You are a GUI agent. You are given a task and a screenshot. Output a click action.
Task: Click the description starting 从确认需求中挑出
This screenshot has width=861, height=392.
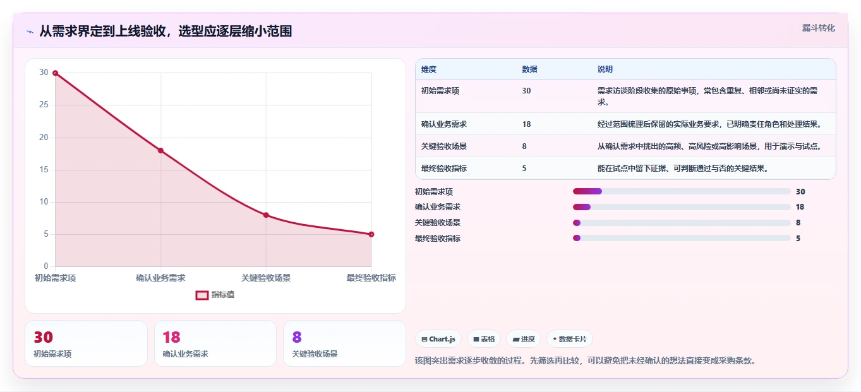[x=710, y=146]
